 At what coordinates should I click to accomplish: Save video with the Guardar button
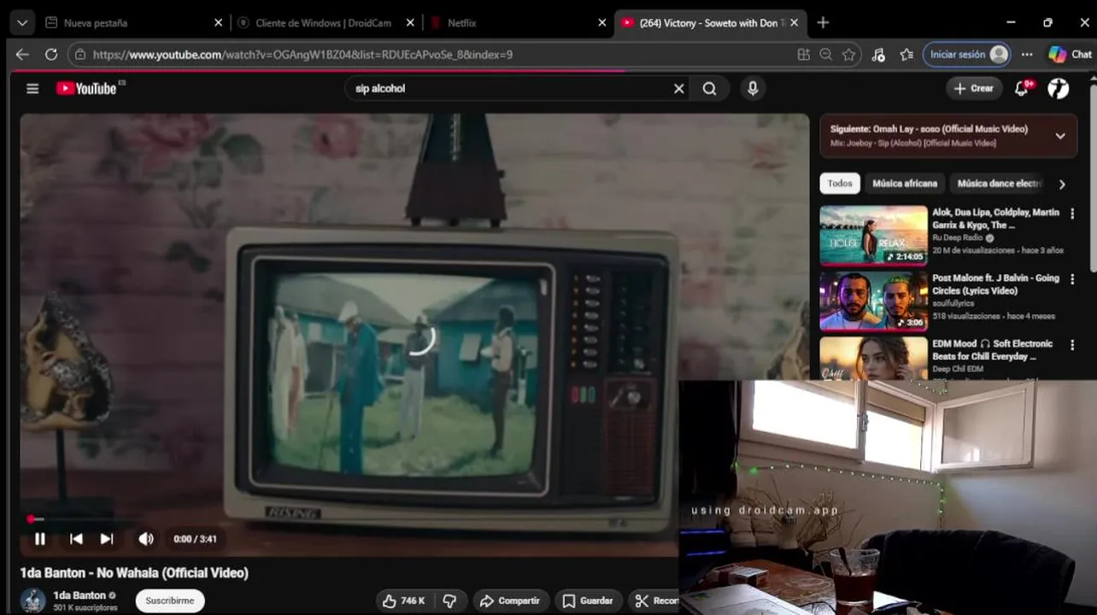click(x=588, y=600)
